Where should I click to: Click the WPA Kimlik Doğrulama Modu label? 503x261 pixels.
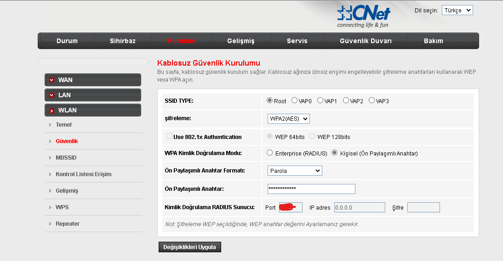click(x=203, y=153)
